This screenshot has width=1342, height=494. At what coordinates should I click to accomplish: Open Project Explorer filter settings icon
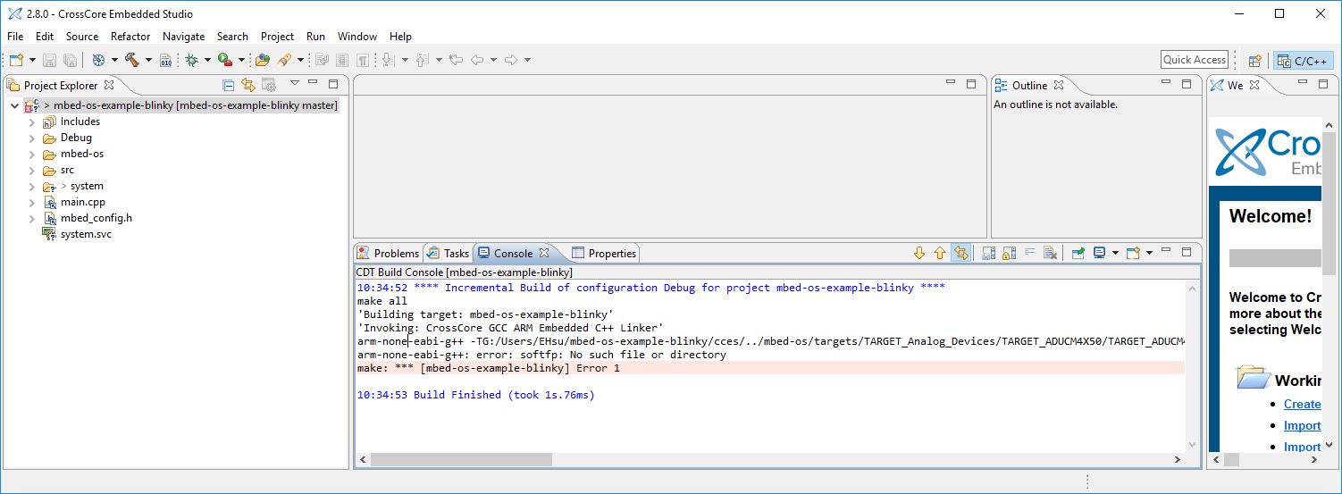click(268, 85)
